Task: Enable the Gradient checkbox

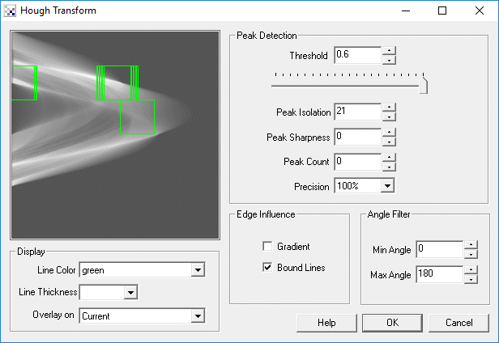Action: coord(267,247)
